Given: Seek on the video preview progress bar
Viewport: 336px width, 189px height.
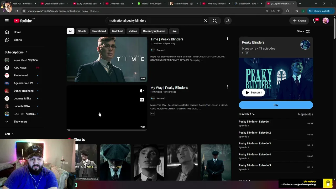Looking at the screenshot, I should (107, 130).
